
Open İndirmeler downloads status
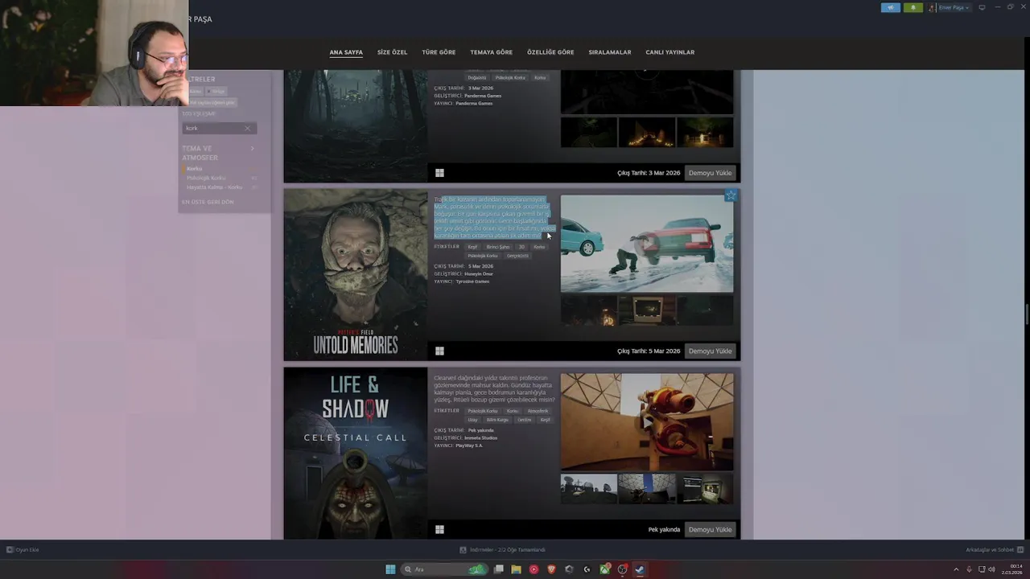(x=502, y=550)
